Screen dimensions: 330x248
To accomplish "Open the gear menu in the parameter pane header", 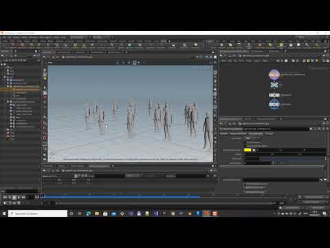I will (x=311, y=129).
